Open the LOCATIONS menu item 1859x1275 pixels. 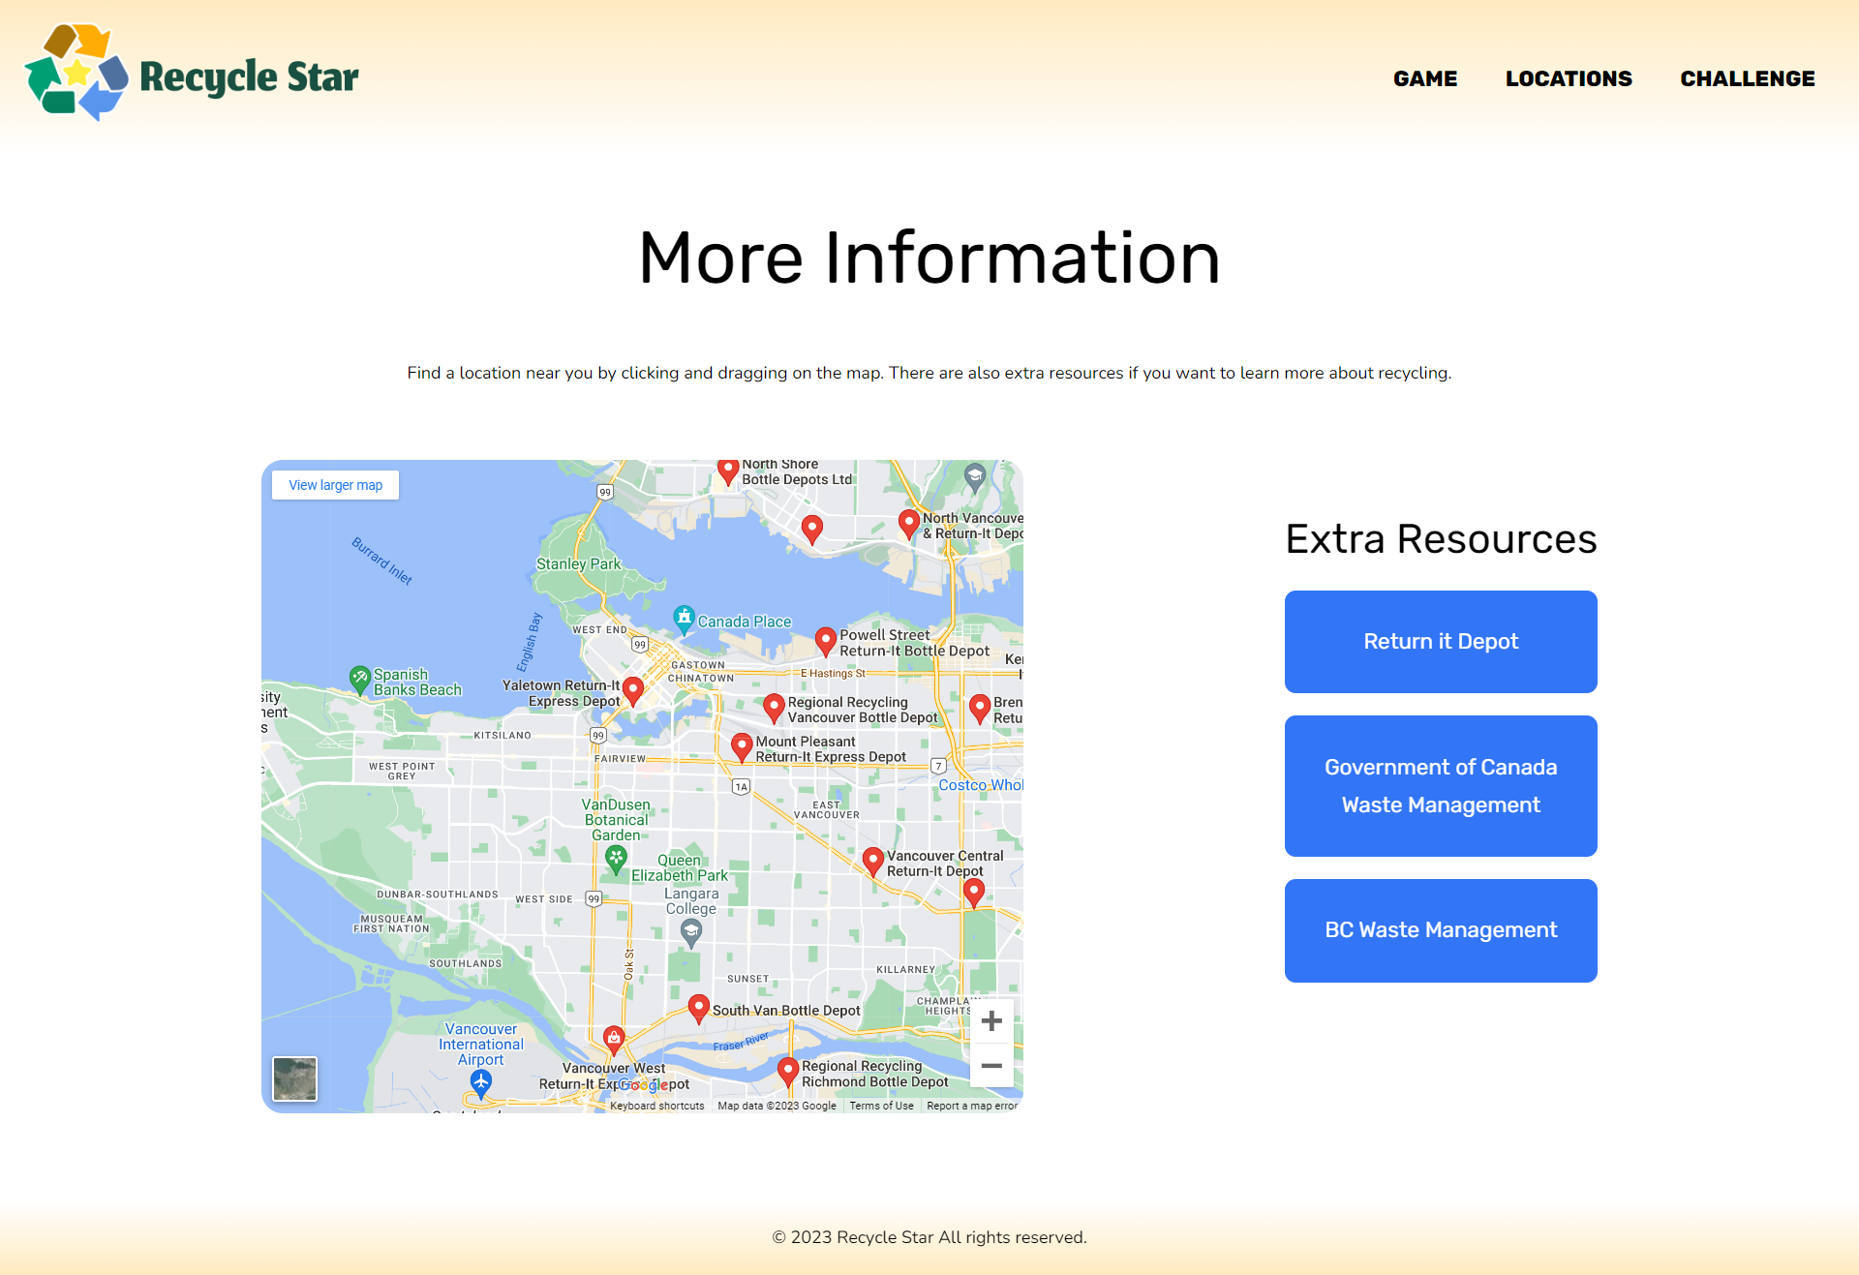coord(1569,78)
